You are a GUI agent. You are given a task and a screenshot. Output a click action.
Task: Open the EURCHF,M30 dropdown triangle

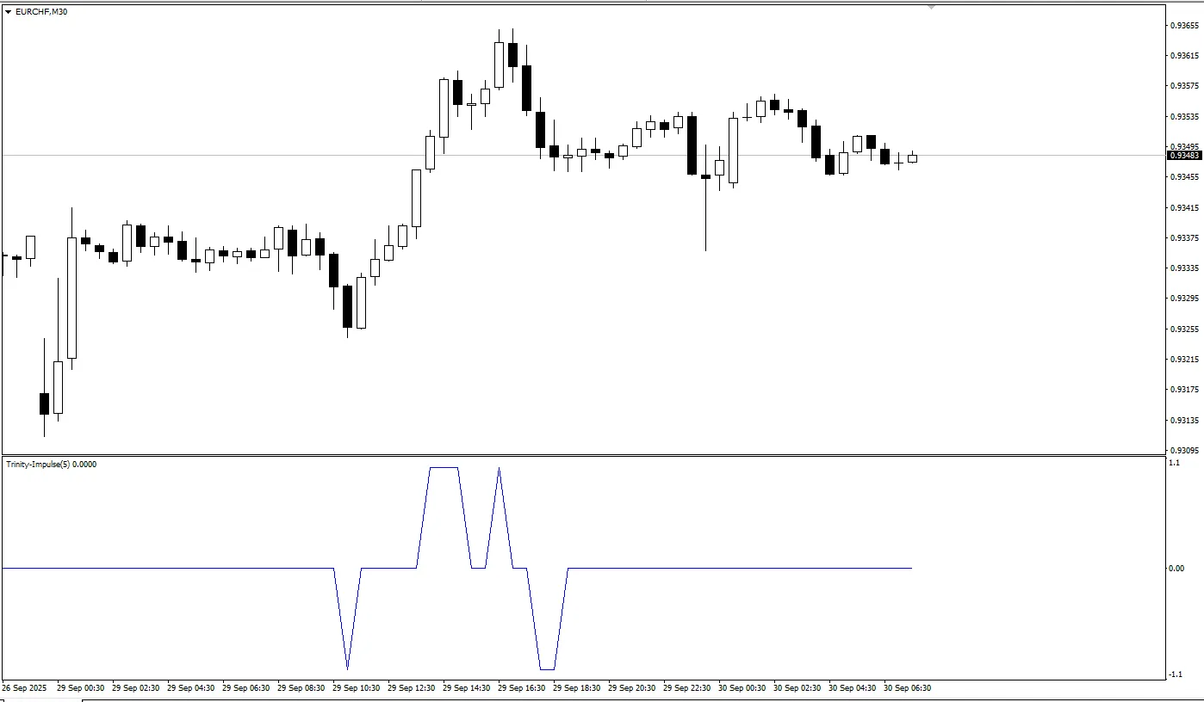coord(9,12)
